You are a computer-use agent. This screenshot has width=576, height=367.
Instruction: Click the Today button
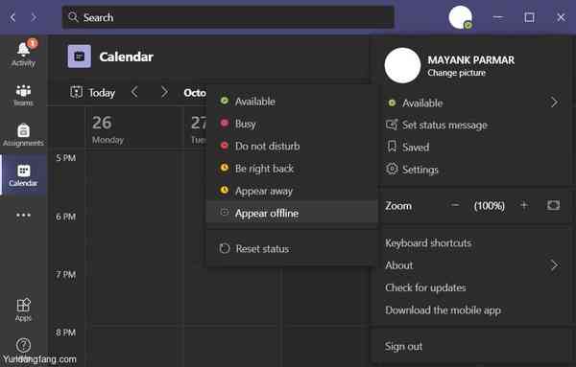coord(92,92)
